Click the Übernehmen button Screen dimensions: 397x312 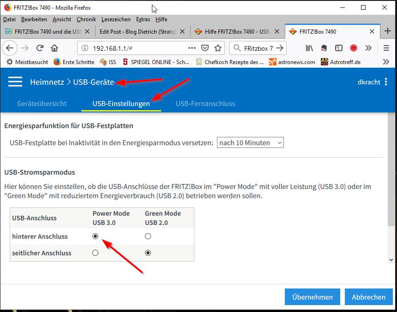312,297
